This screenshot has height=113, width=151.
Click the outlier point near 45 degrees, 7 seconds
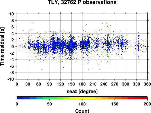tap(33, 23)
